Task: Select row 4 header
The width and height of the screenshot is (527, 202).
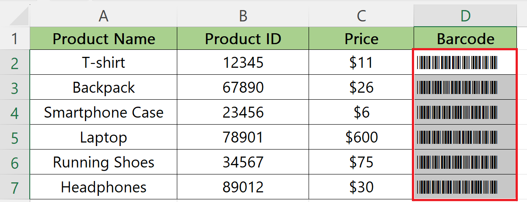Action: click(14, 112)
